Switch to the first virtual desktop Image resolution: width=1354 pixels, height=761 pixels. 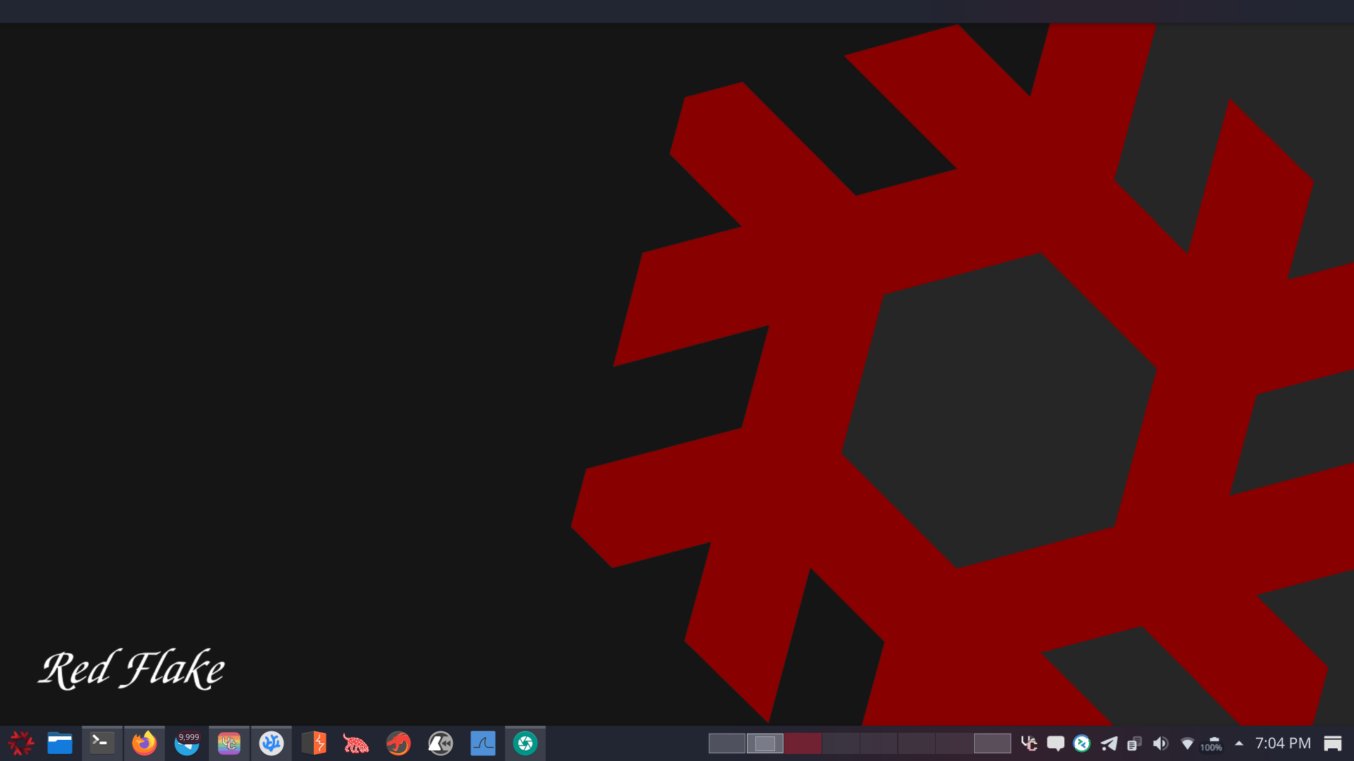(726, 743)
